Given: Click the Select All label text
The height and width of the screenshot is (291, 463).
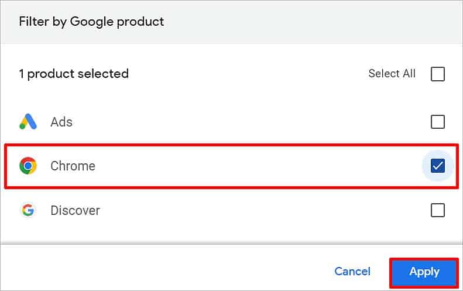Looking at the screenshot, I should (392, 74).
